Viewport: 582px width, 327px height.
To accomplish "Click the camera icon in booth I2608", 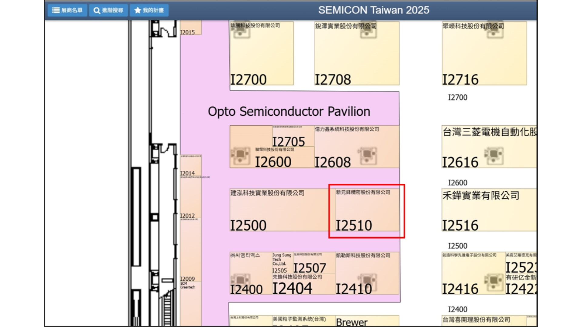I will click(x=367, y=156).
